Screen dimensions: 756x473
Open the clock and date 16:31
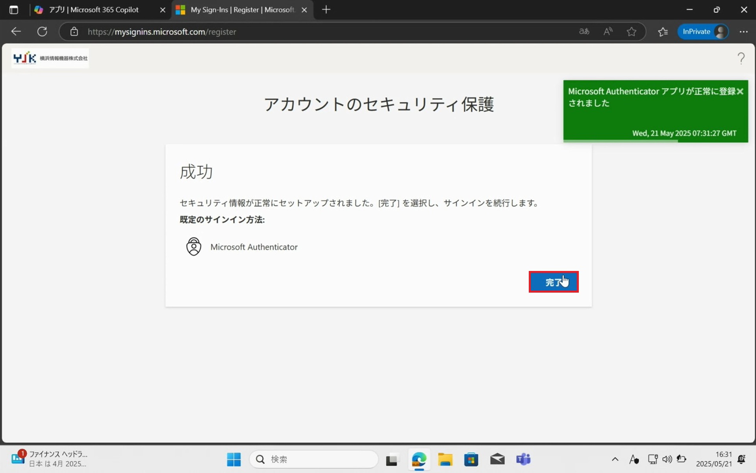[714, 459]
